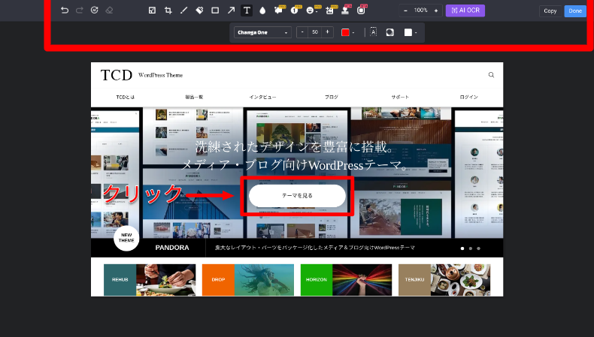Open the Changa One font dropdown

262,32
